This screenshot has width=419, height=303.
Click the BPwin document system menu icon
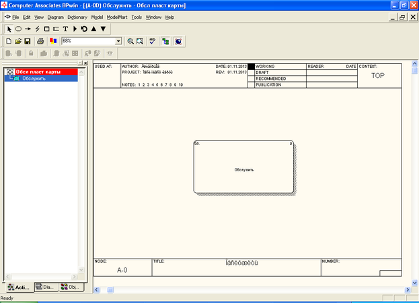pyautogui.click(x=8, y=17)
